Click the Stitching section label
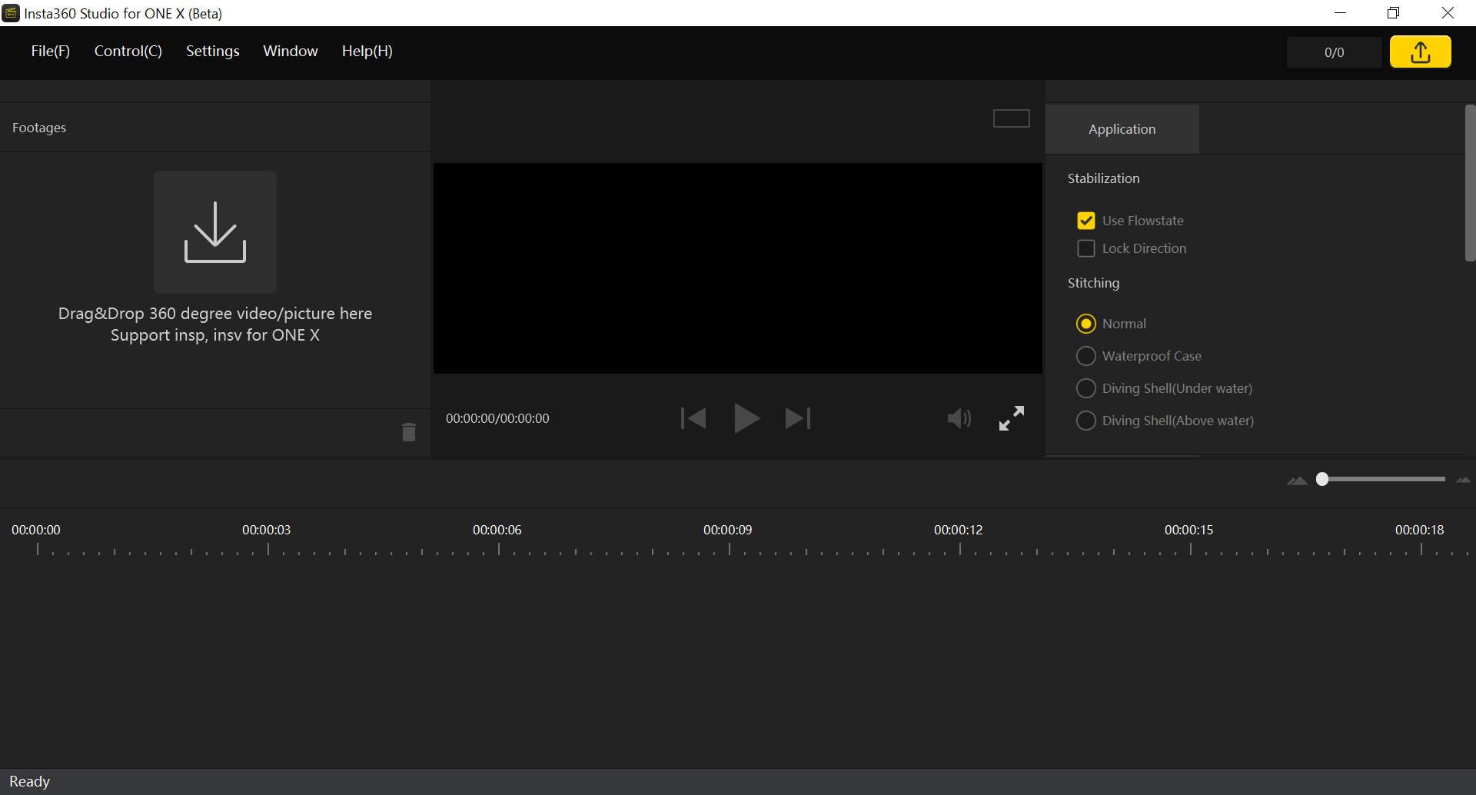This screenshot has height=795, width=1476. 1093,283
